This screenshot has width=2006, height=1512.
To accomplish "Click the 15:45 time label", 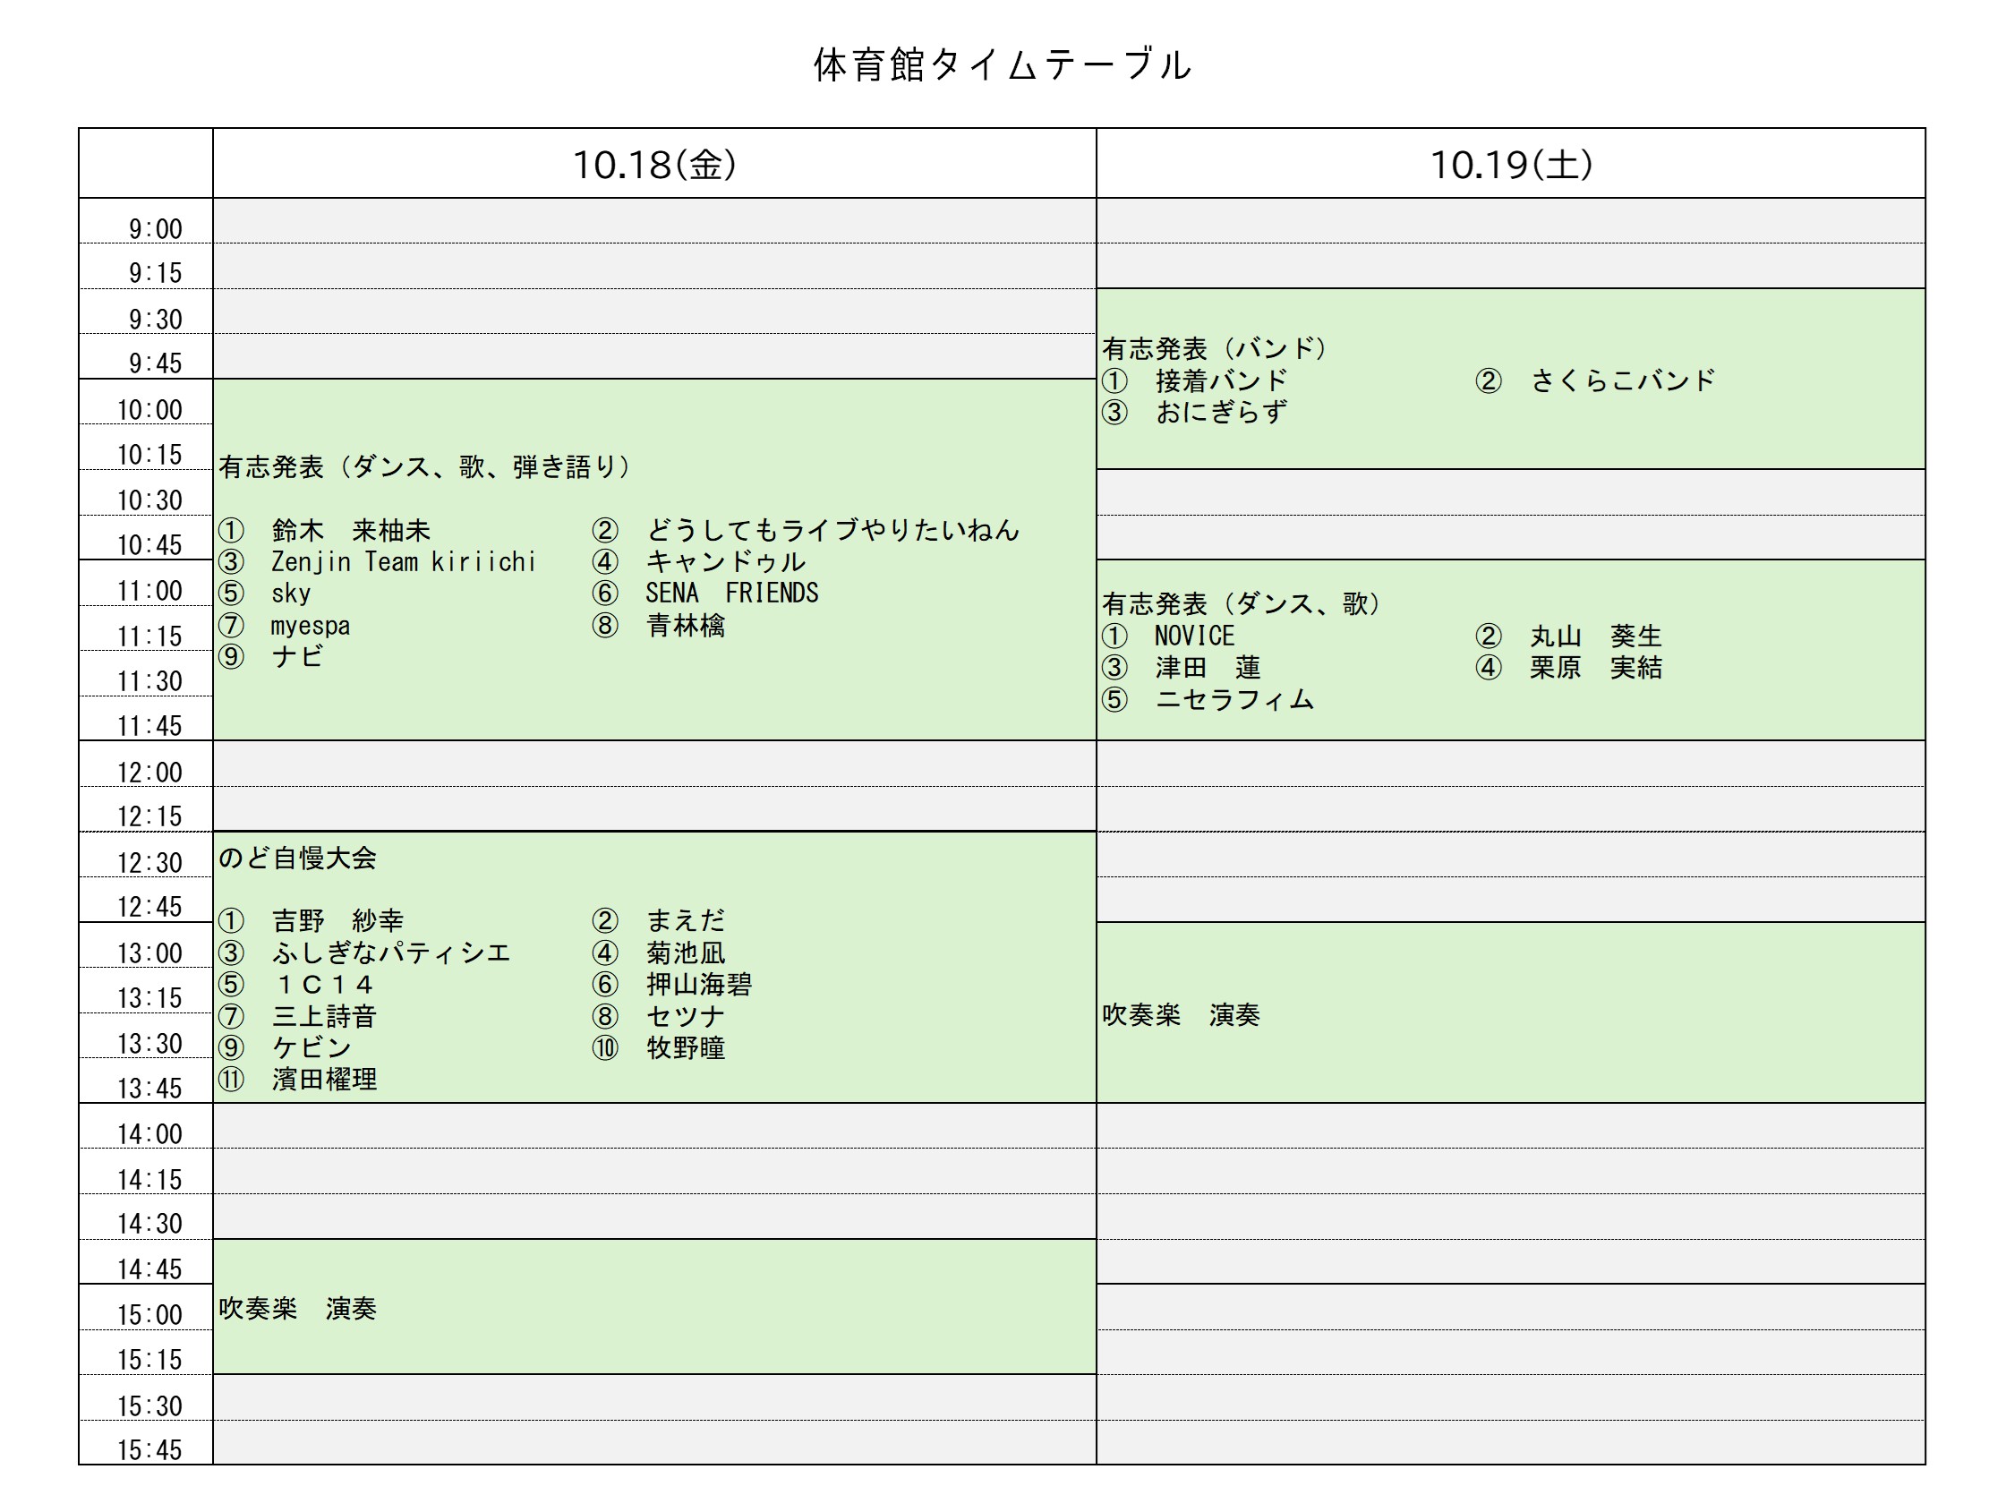I will (149, 1449).
